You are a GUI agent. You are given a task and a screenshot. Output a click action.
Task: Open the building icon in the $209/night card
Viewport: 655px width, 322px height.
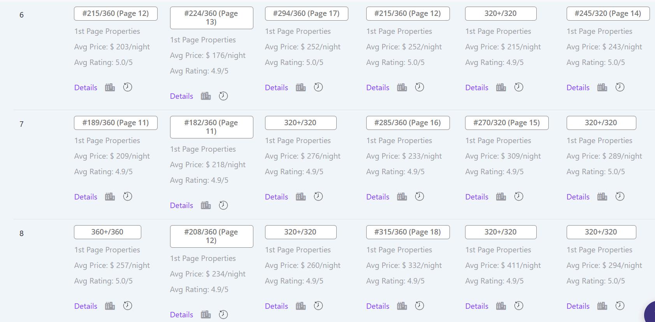(110, 197)
